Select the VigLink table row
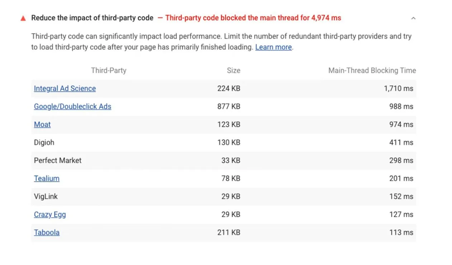The width and height of the screenshot is (452, 265). pos(224,196)
